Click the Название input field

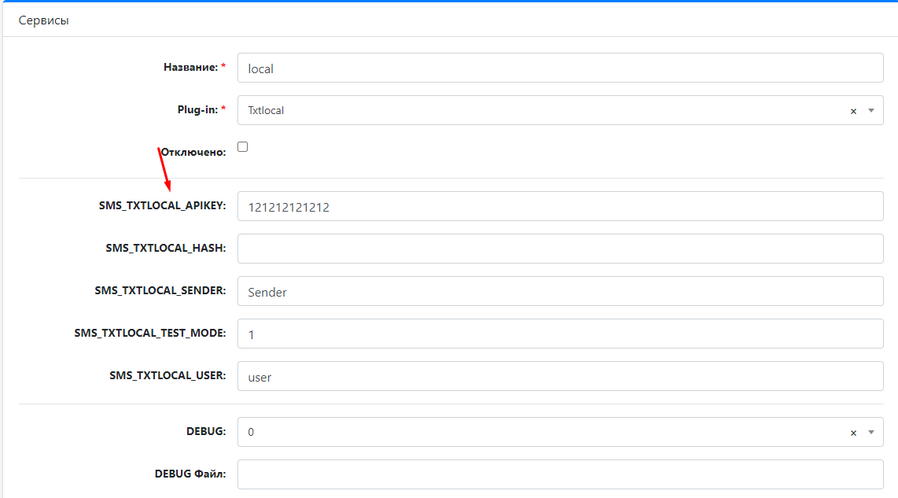560,68
